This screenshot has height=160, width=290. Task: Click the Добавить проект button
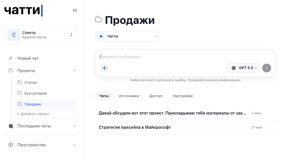(45, 114)
